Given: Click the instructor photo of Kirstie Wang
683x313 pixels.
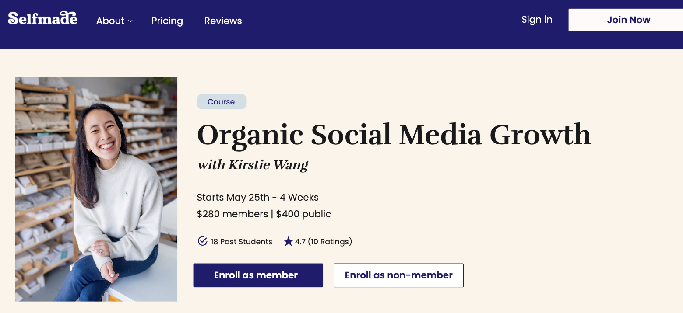Looking at the screenshot, I should (x=96, y=189).
